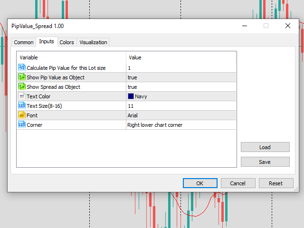Open the Right lower chart corner value

coord(181,125)
